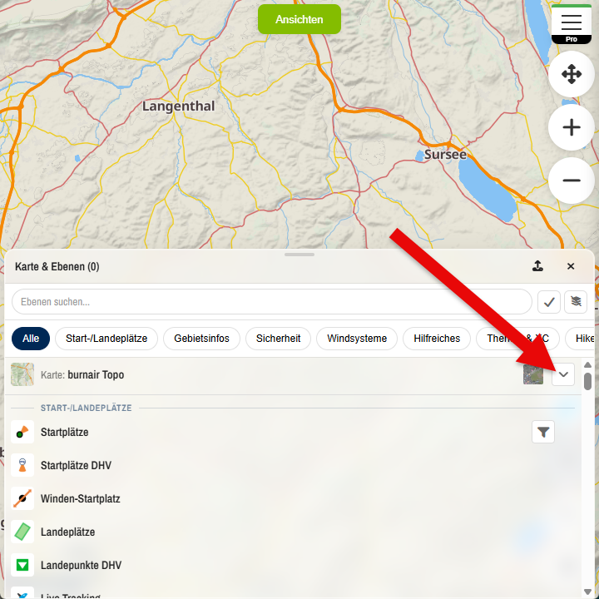Expand the burnair Topo map dropdown
Screen dimensions: 599x599
563,374
